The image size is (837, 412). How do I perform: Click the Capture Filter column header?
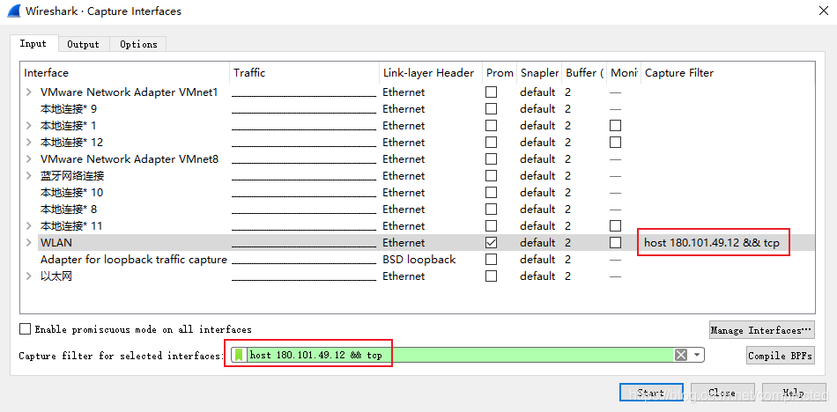coord(728,73)
